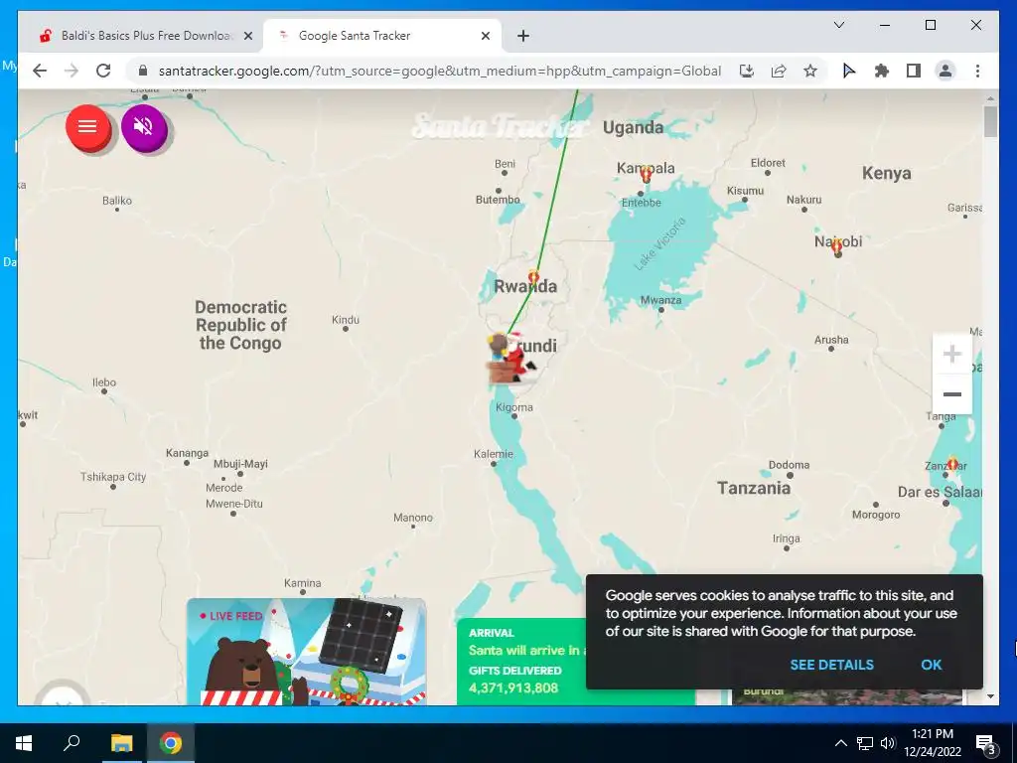Close the Google Santa Tracker tab

485,37
